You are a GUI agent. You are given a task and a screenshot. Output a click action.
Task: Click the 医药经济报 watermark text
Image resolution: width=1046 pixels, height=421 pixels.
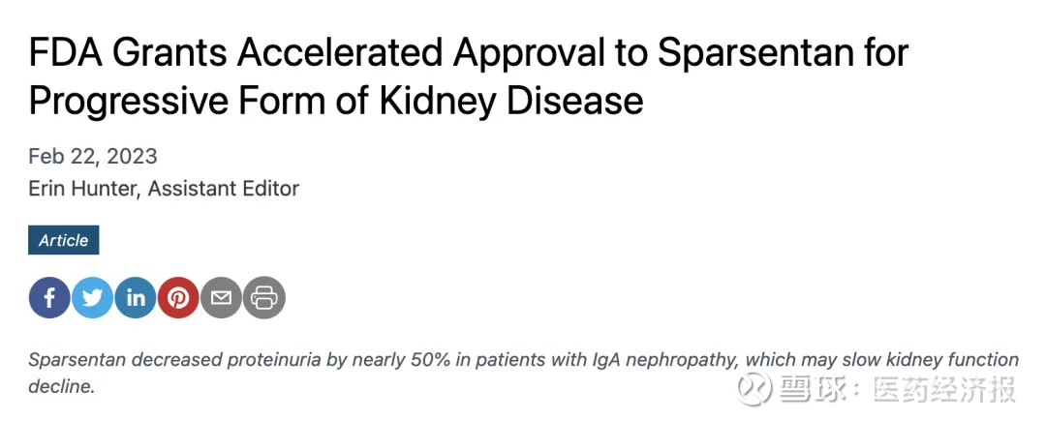943,389
